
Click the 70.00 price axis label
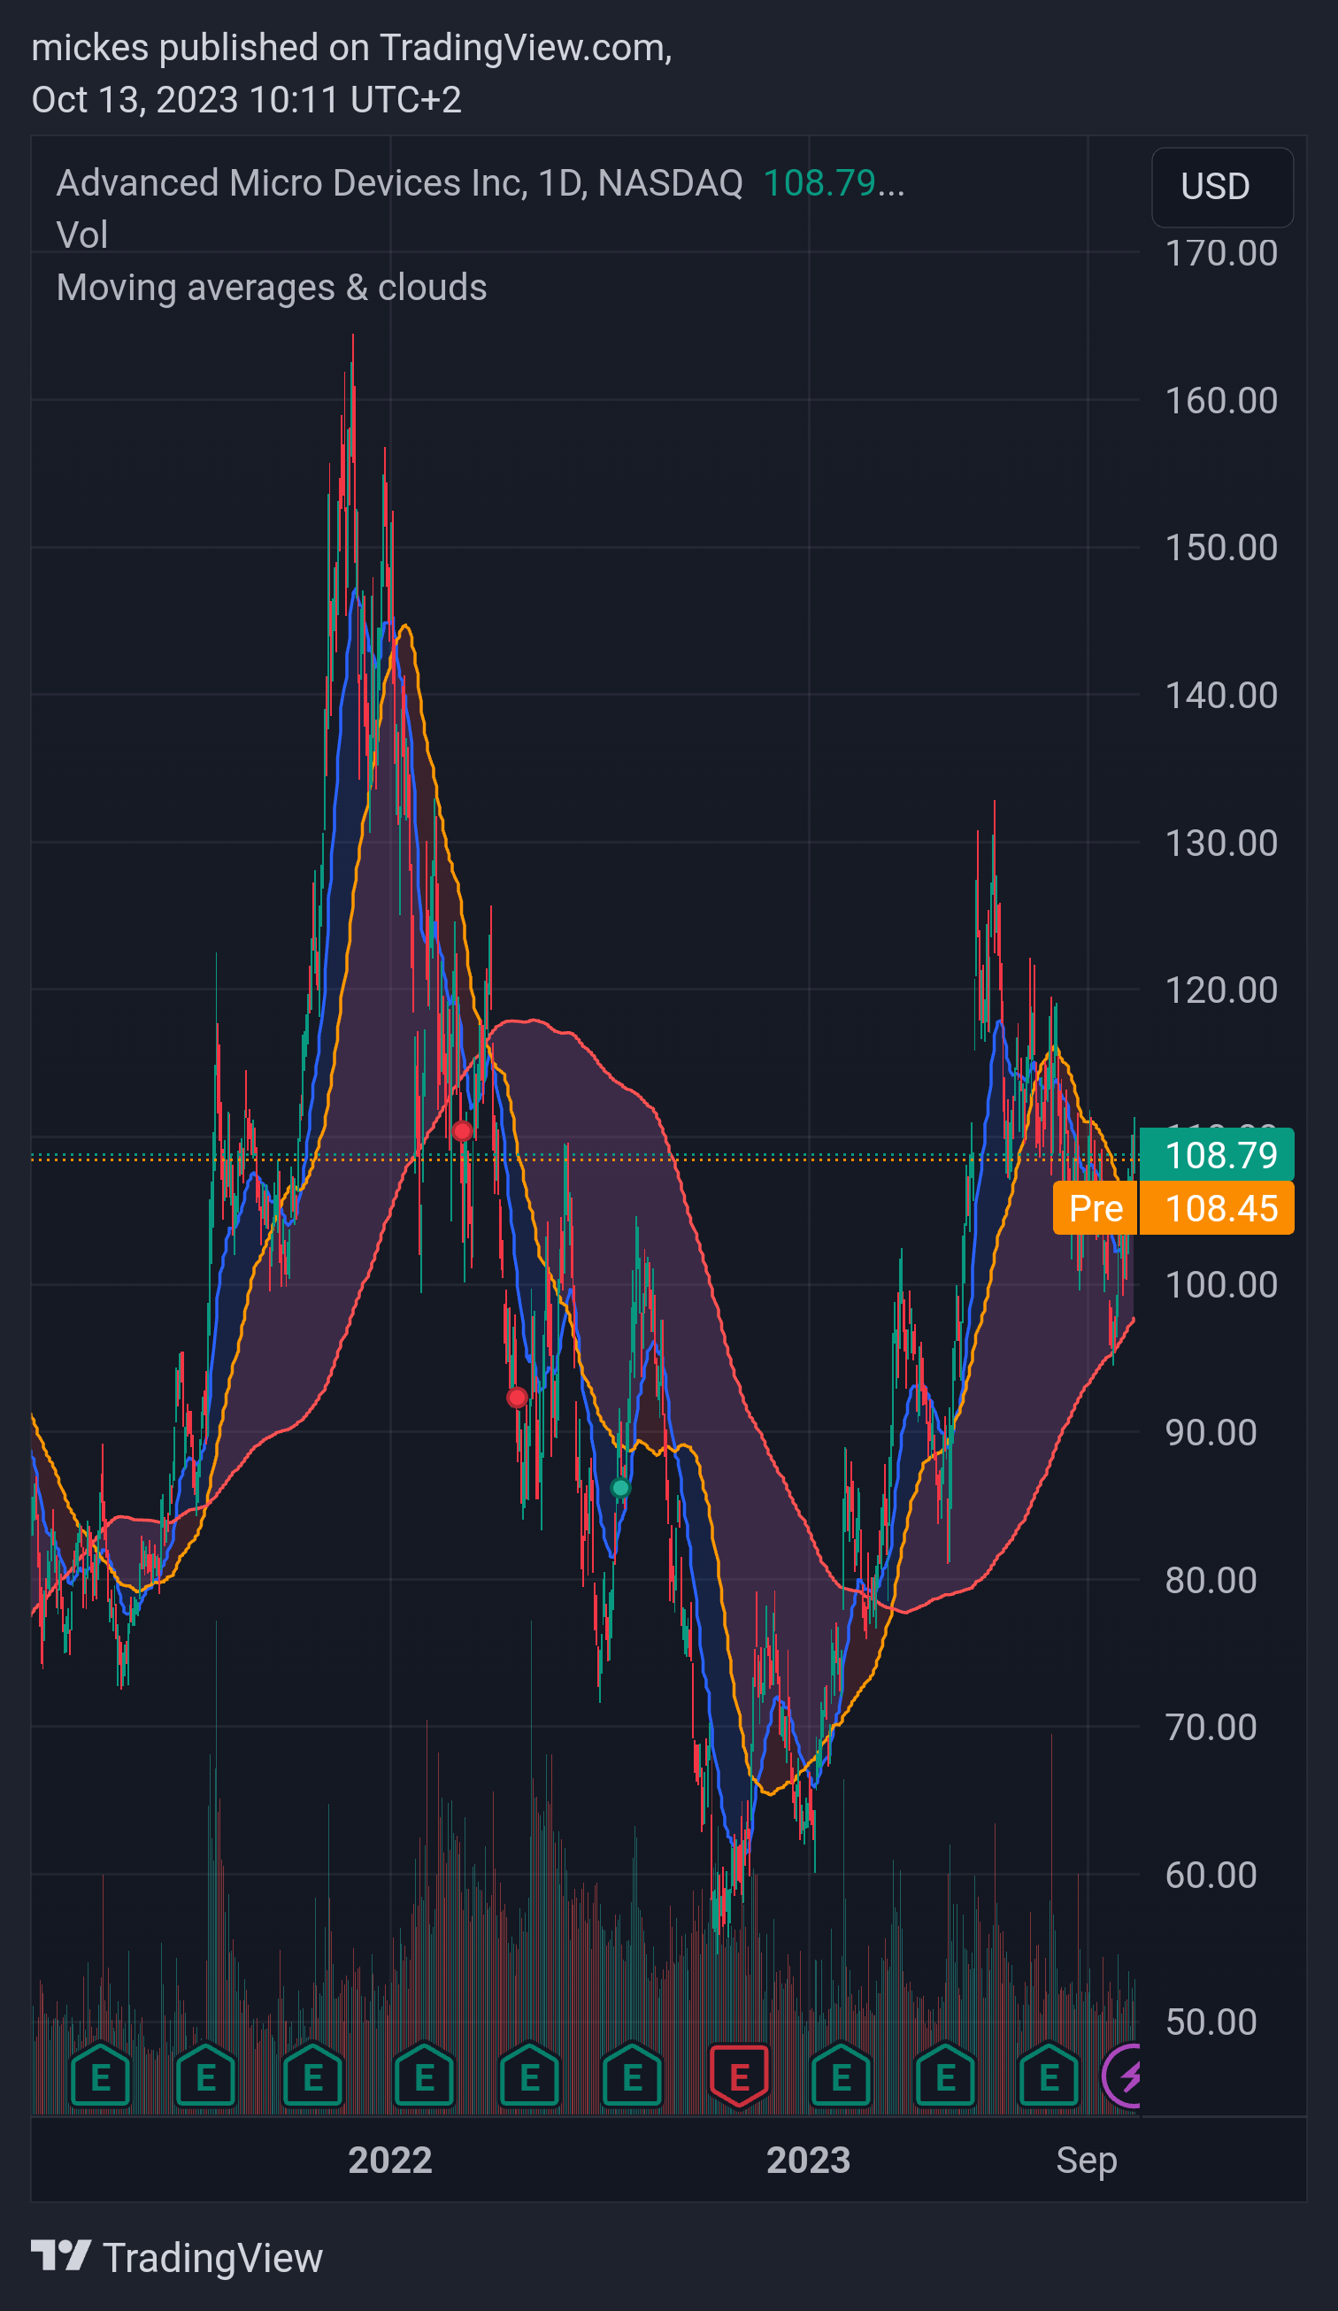1211,1728
